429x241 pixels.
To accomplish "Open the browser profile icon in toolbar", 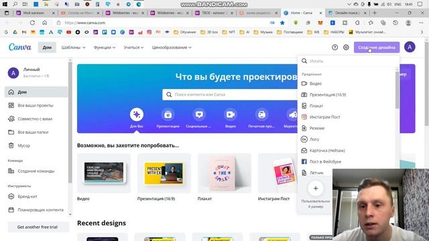I will [408, 23].
